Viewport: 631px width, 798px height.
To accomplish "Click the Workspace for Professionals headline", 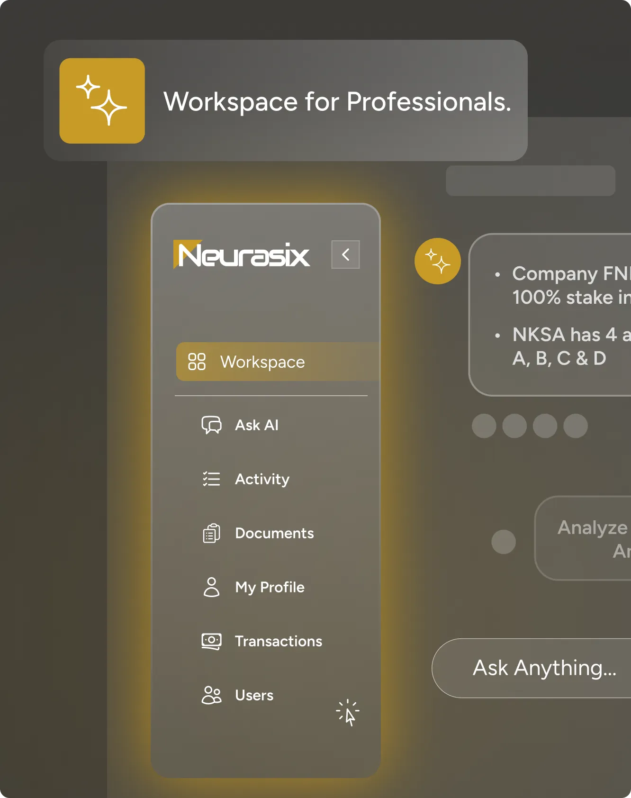I will pyautogui.click(x=337, y=101).
